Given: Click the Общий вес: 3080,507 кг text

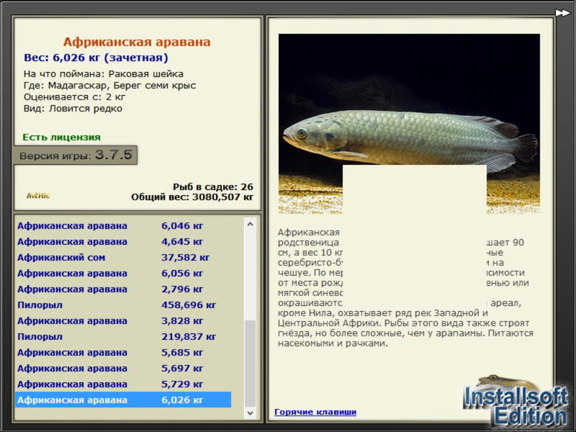Looking at the screenshot, I should [x=192, y=197].
